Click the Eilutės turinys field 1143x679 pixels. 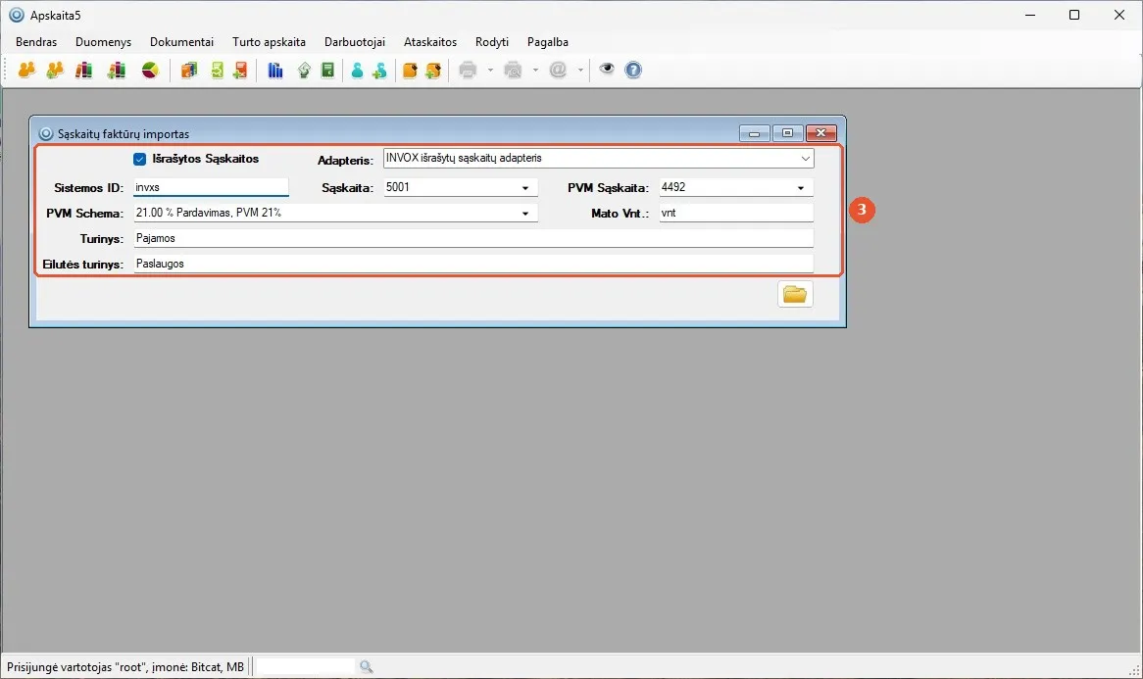[473, 264]
